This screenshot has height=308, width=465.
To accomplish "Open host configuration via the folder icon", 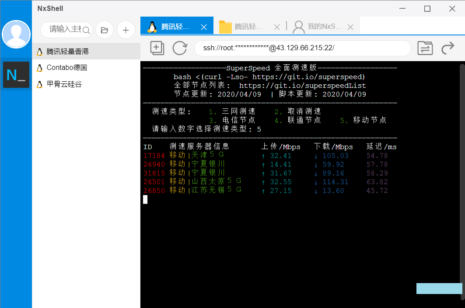I will coord(104,30).
